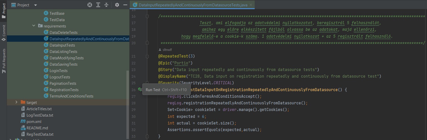Click the DataDeleteTests class icon

[x=46, y=32]
